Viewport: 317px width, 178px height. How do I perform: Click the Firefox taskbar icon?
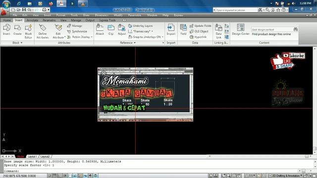coord(51,3)
